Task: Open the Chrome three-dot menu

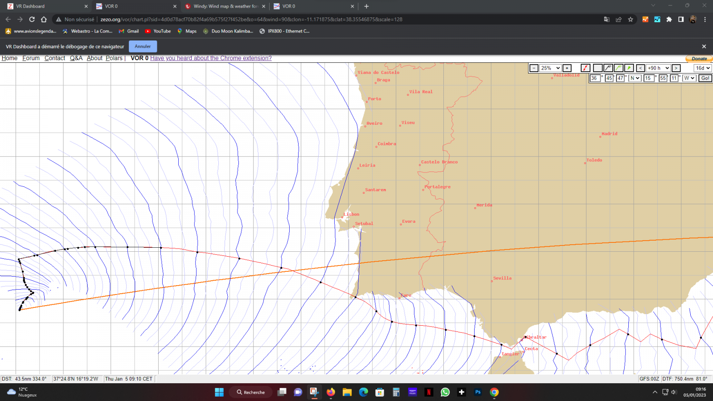Action: tap(705, 19)
